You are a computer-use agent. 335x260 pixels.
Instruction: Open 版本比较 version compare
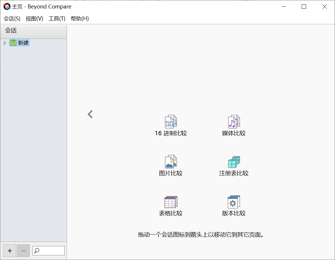tap(234, 202)
